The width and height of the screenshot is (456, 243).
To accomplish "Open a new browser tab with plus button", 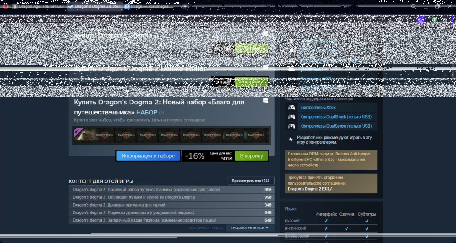I will (185, 6).
